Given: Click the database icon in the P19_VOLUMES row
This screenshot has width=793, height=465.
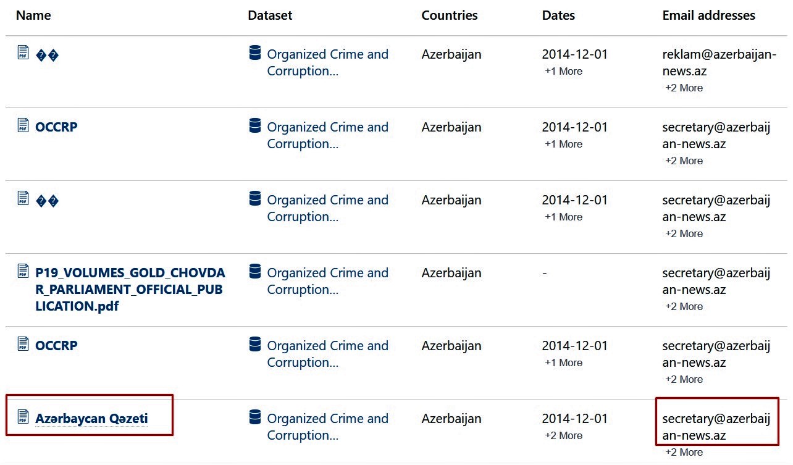Looking at the screenshot, I should click(255, 271).
